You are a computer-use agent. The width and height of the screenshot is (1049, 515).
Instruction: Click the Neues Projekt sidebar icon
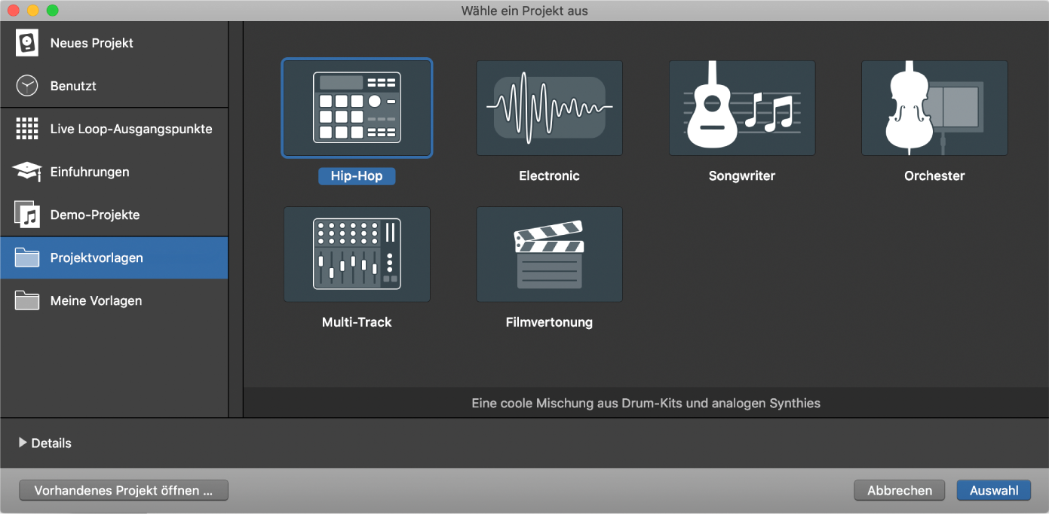point(27,43)
